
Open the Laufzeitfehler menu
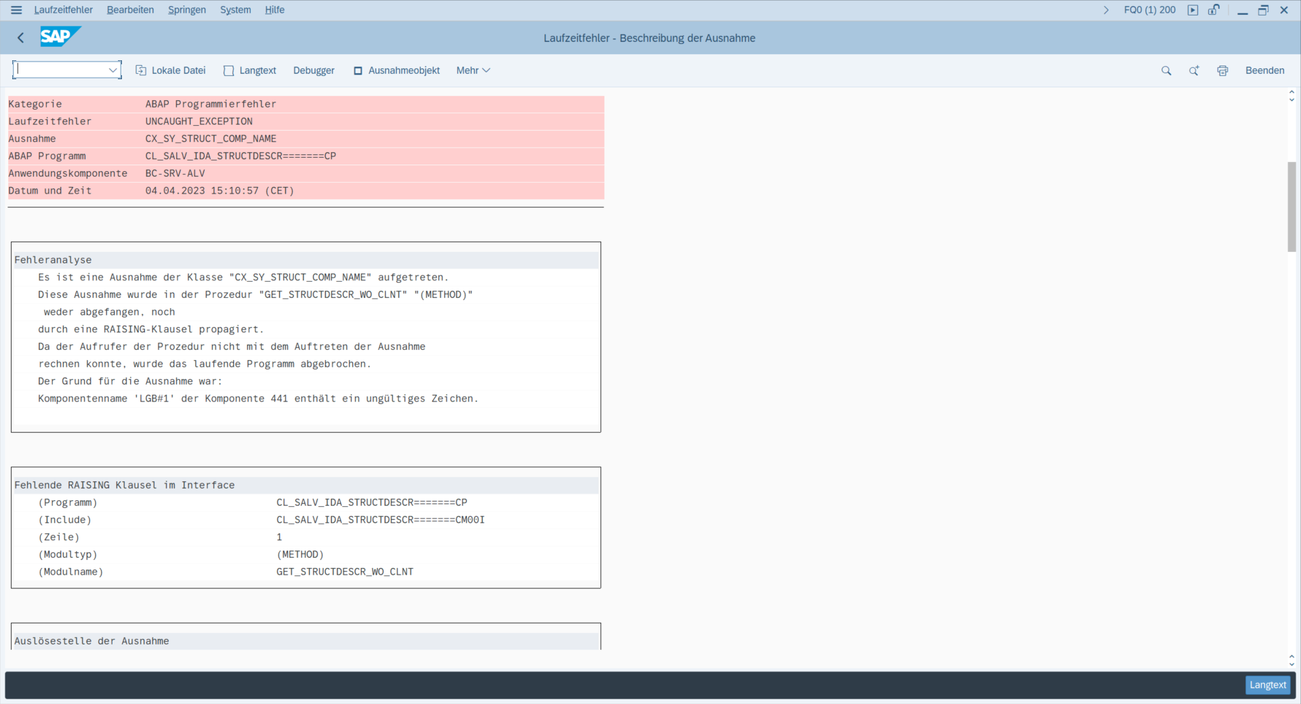(x=64, y=10)
